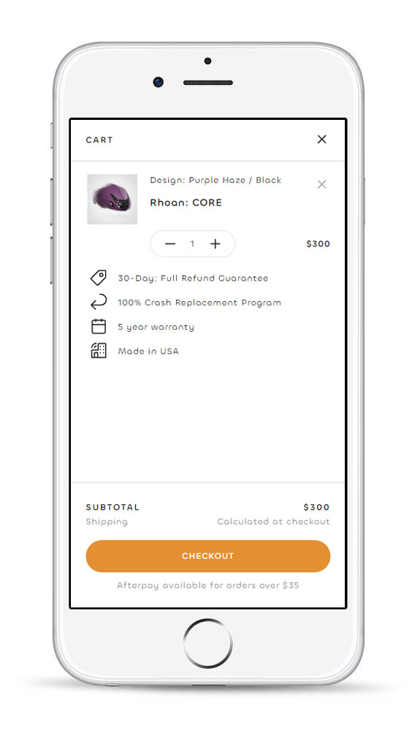Click the quantity value field

192,244
